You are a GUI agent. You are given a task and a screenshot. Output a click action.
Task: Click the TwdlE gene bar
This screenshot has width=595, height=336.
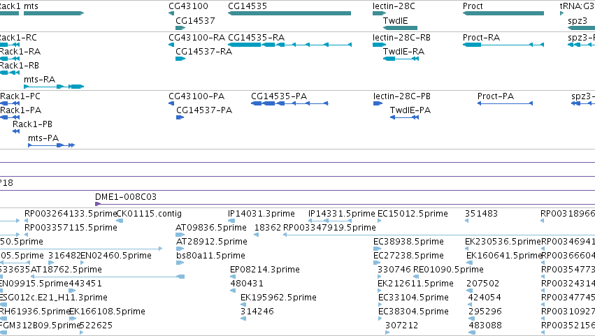point(401,28)
